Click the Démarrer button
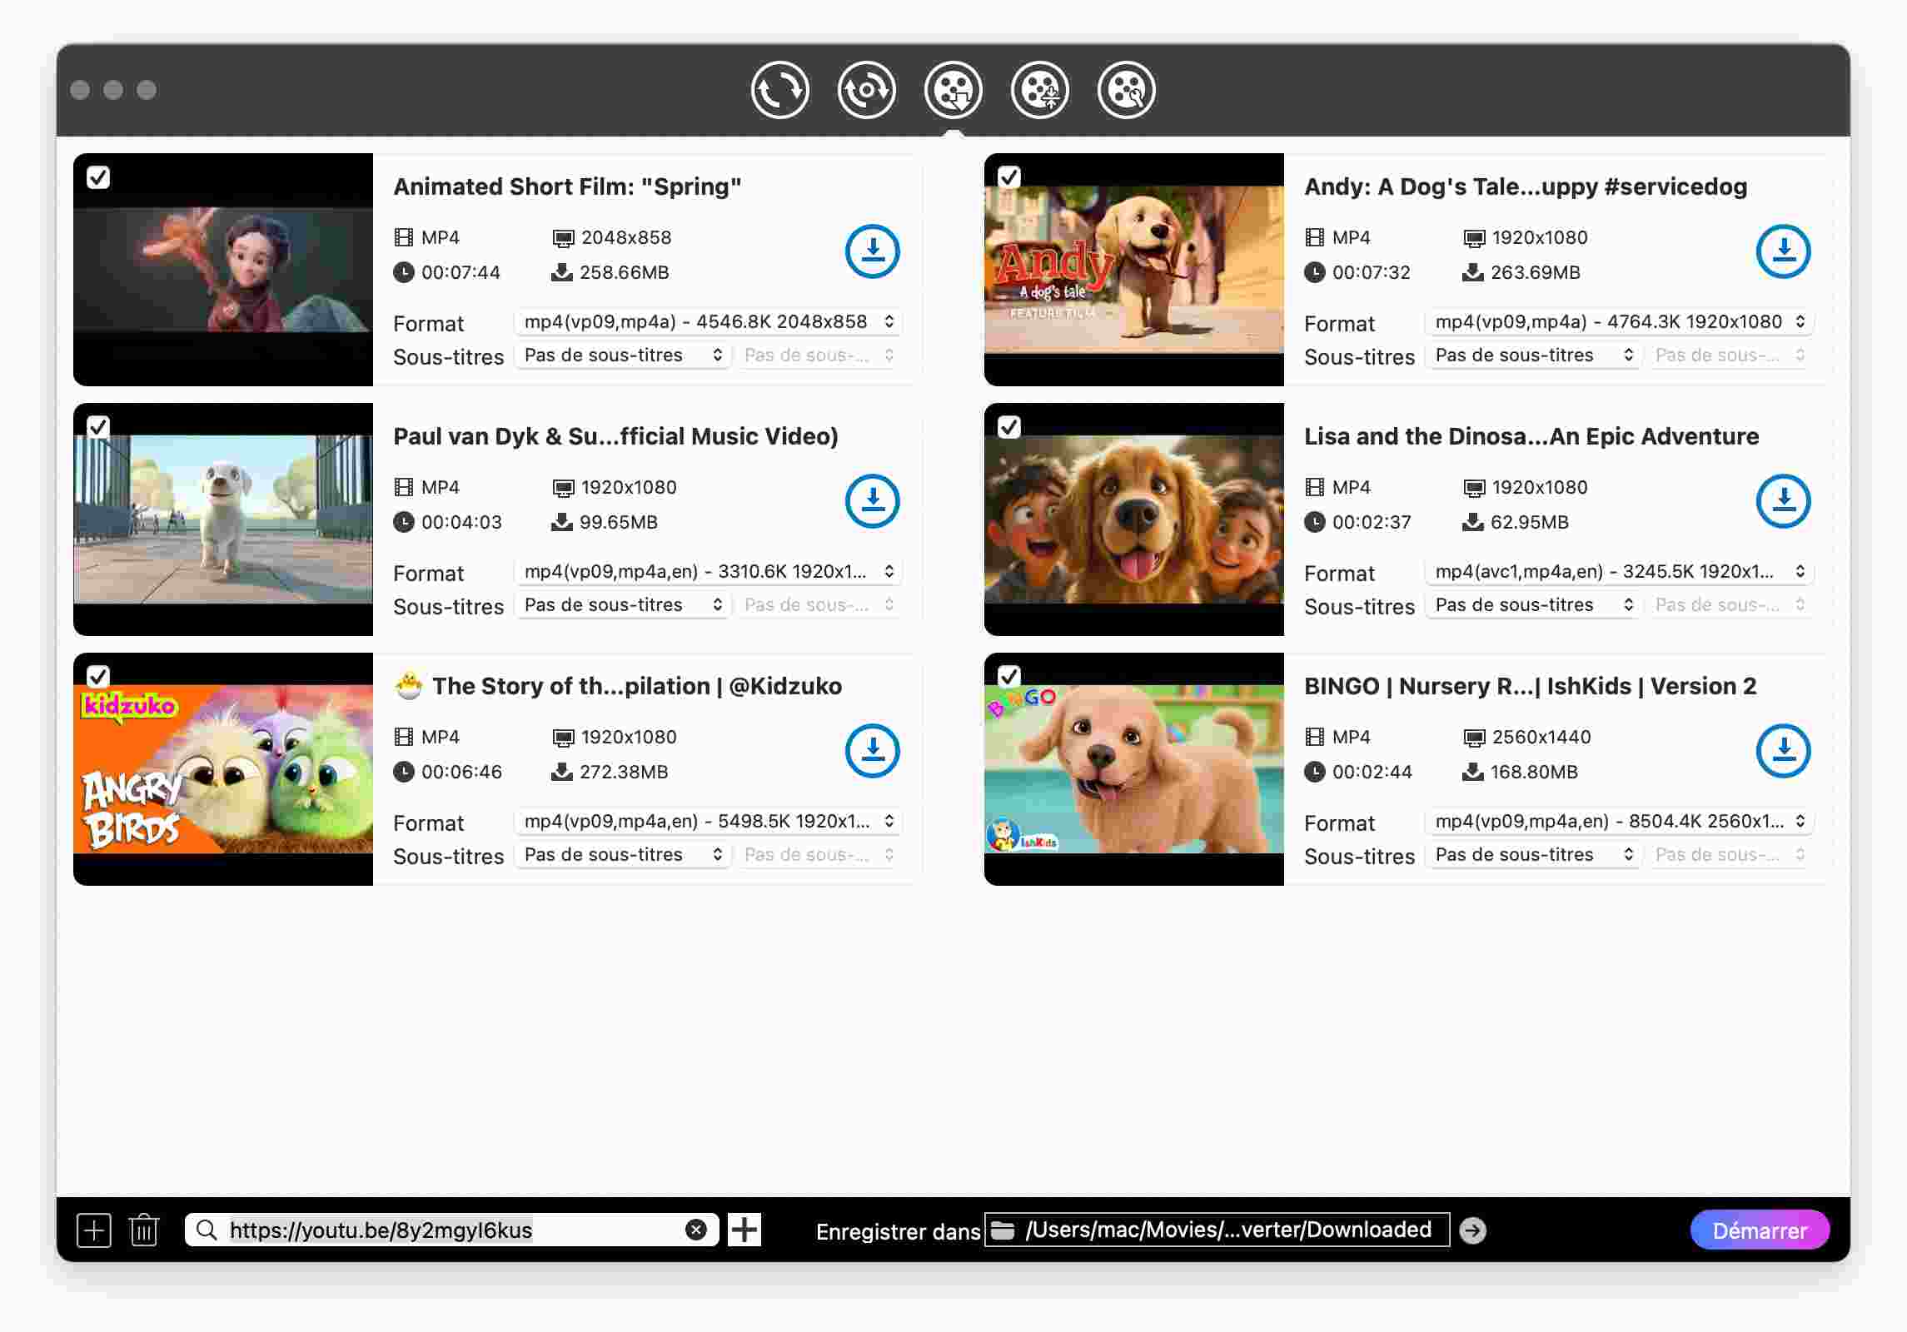The width and height of the screenshot is (1907, 1332). 1759,1230
